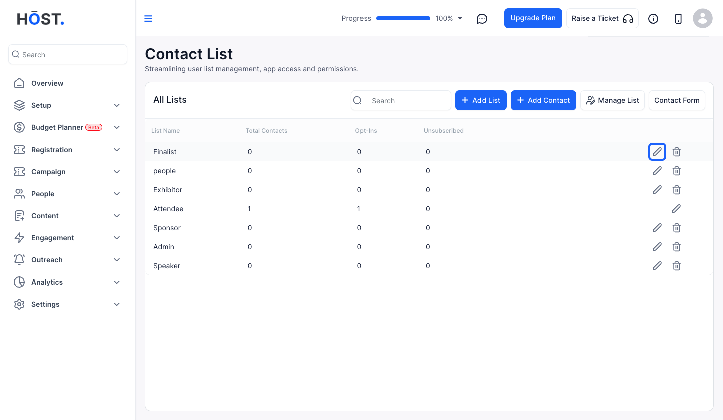Edit the Speaker list
The image size is (723, 420).
(657, 266)
